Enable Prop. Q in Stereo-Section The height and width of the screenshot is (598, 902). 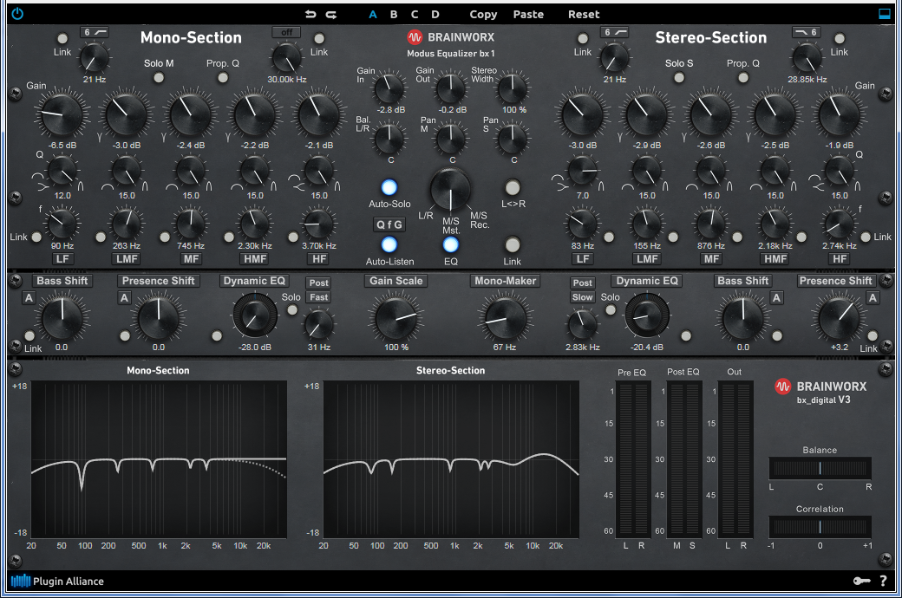point(743,78)
